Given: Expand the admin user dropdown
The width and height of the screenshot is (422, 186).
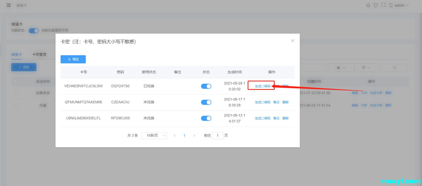Looking at the screenshot, I should [x=402, y=5].
